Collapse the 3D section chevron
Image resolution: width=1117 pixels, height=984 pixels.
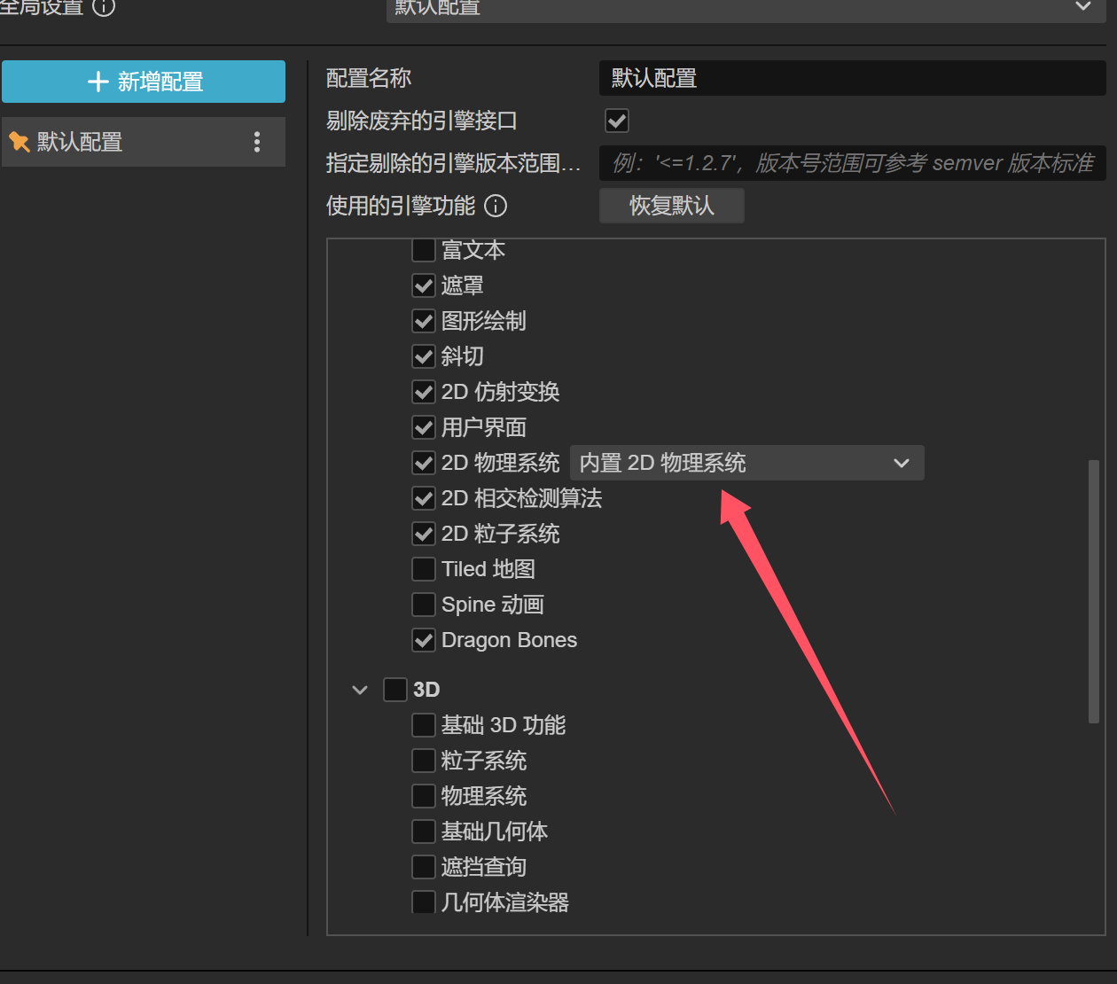coord(360,690)
